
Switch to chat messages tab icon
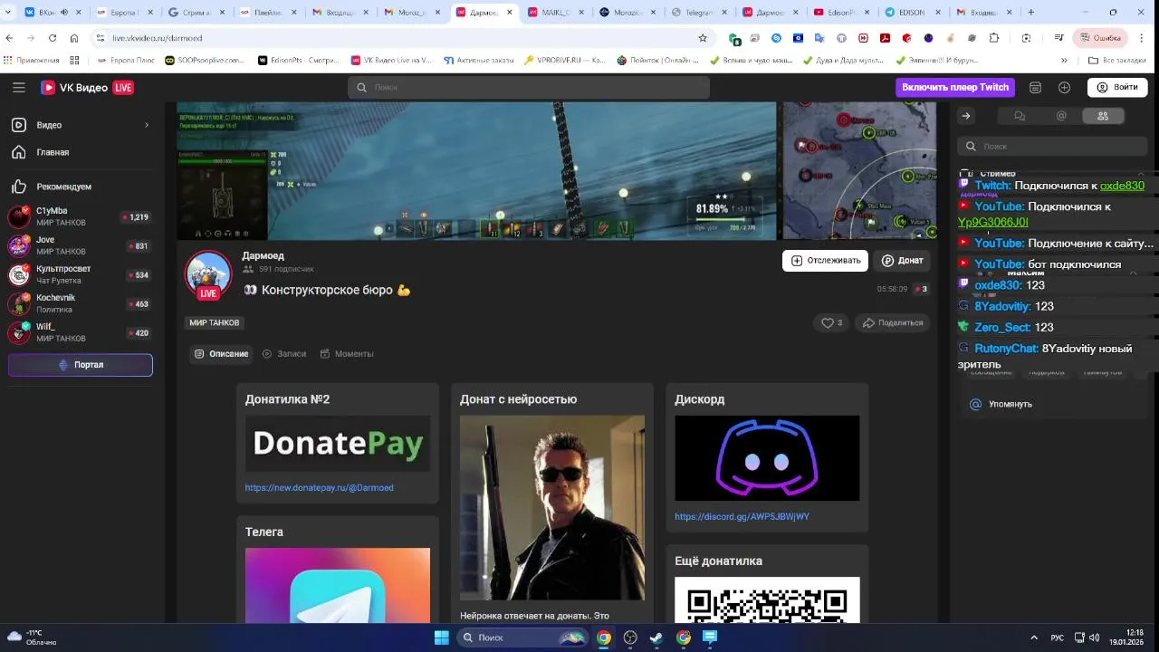coord(1020,116)
